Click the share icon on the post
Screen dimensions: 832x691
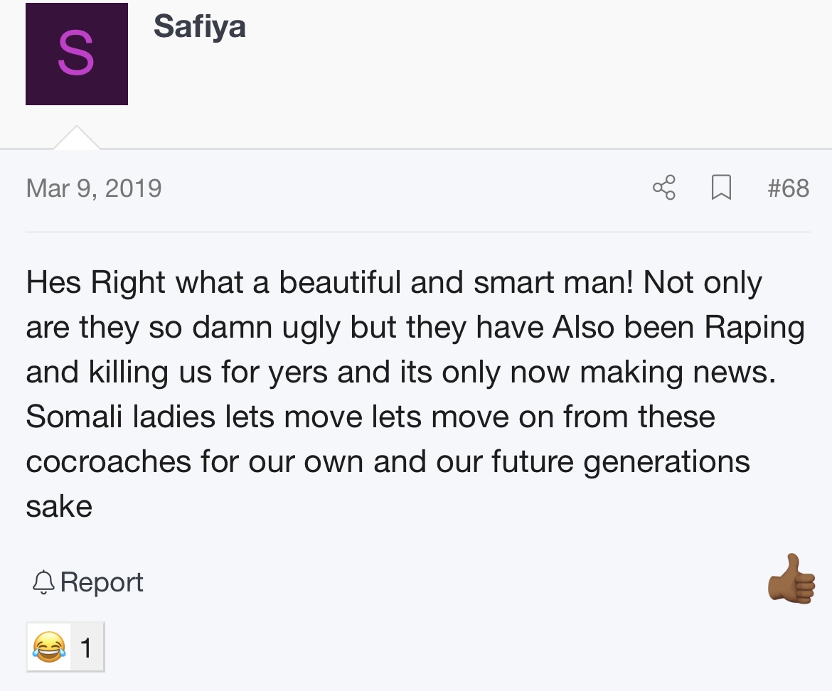663,188
